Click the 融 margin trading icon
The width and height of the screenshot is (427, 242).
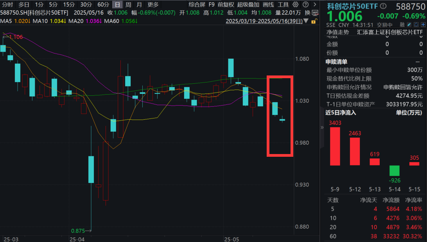pyautogui.click(x=402, y=24)
